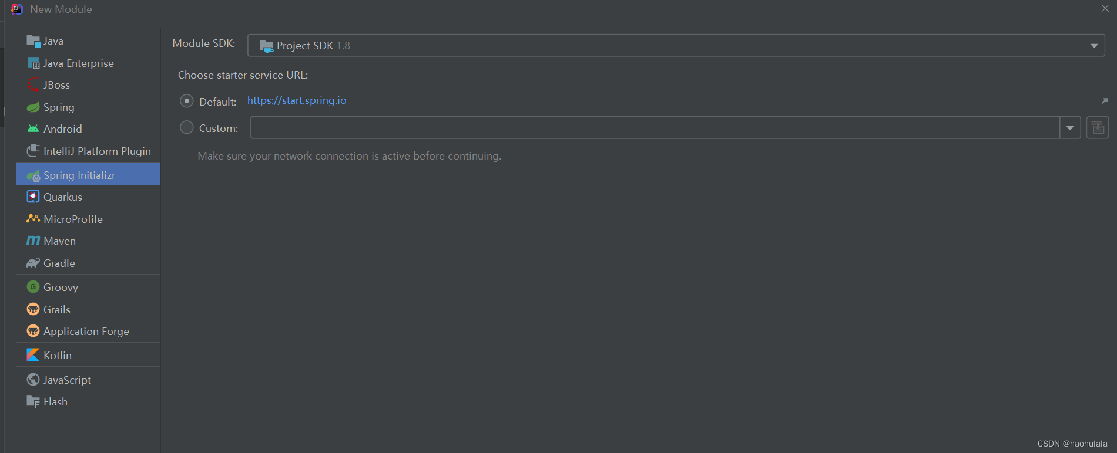Click the Application Forge icon
The image size is (1117, 453).
[33, 331]
